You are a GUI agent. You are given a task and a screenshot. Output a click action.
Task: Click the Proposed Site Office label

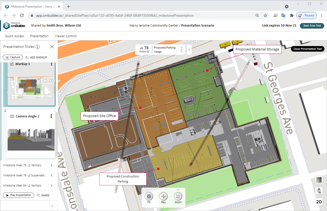(x=99, y=116)
